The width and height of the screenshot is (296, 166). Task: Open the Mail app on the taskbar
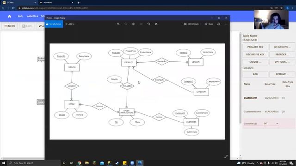102,163
